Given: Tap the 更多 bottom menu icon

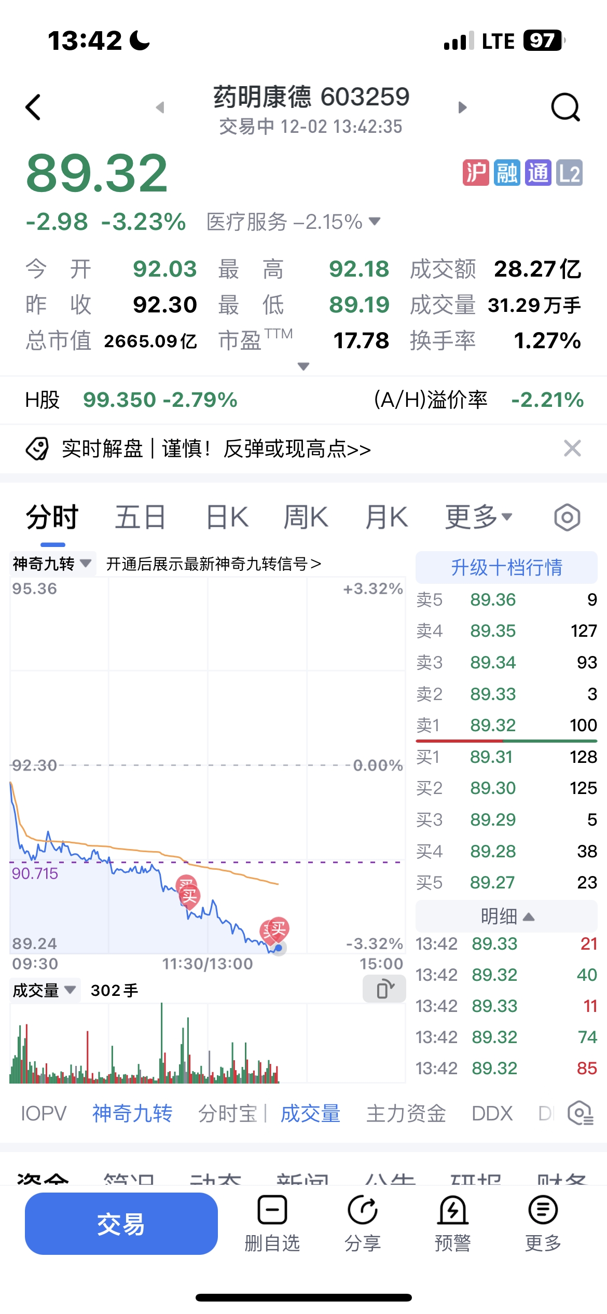Looking at the screenshot, I should point(543,1210).
